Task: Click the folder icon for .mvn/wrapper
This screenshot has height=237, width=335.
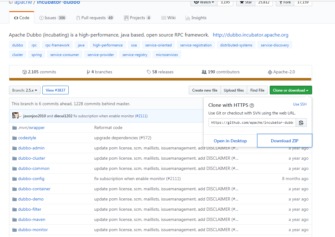Action: click(x=15, y=128)
